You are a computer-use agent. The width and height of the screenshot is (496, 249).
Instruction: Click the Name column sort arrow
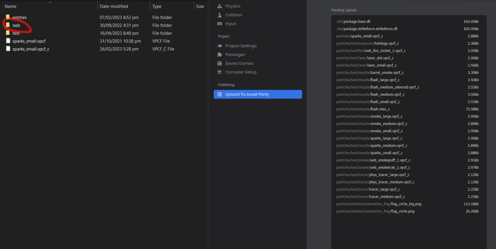pyautogui.click(x=49, y=2)
